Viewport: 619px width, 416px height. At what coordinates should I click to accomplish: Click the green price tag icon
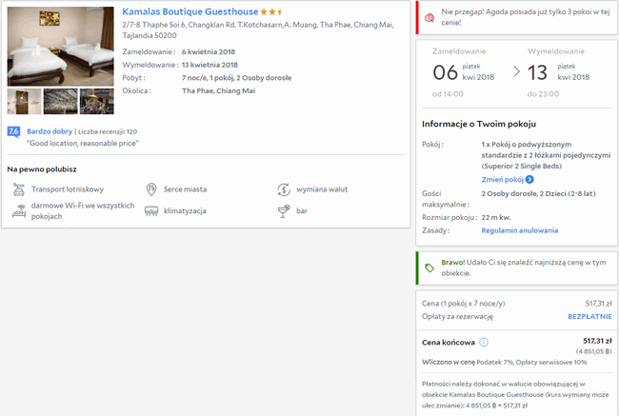point(429,268)
